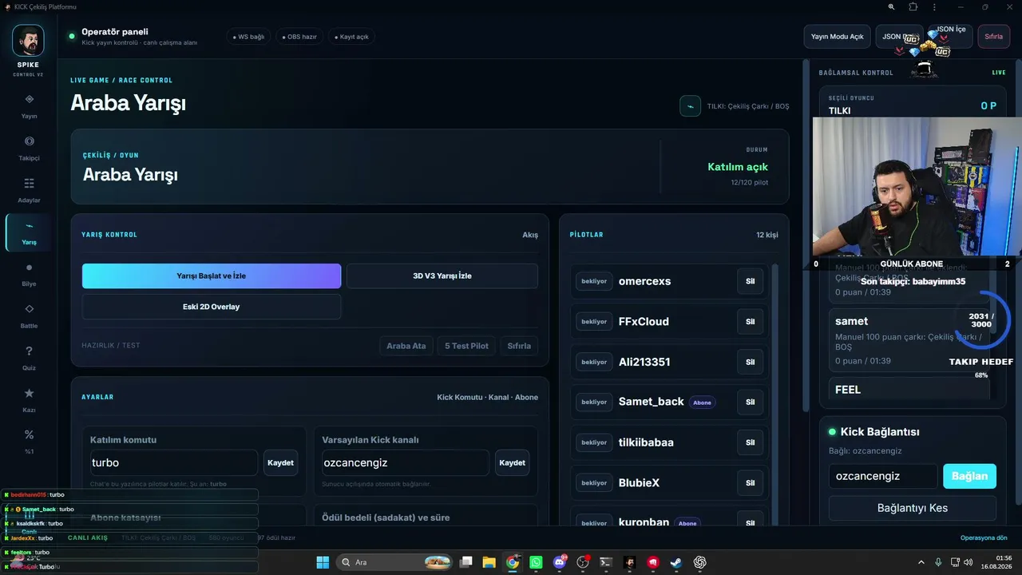1022x575 pixels.
Task: Click the Bağlantıyı Kes button
Action: 913,508
